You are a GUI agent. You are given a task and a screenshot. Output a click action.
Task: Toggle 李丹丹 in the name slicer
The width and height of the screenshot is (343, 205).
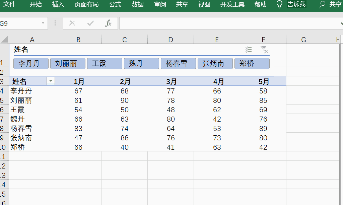pos(31,63)
